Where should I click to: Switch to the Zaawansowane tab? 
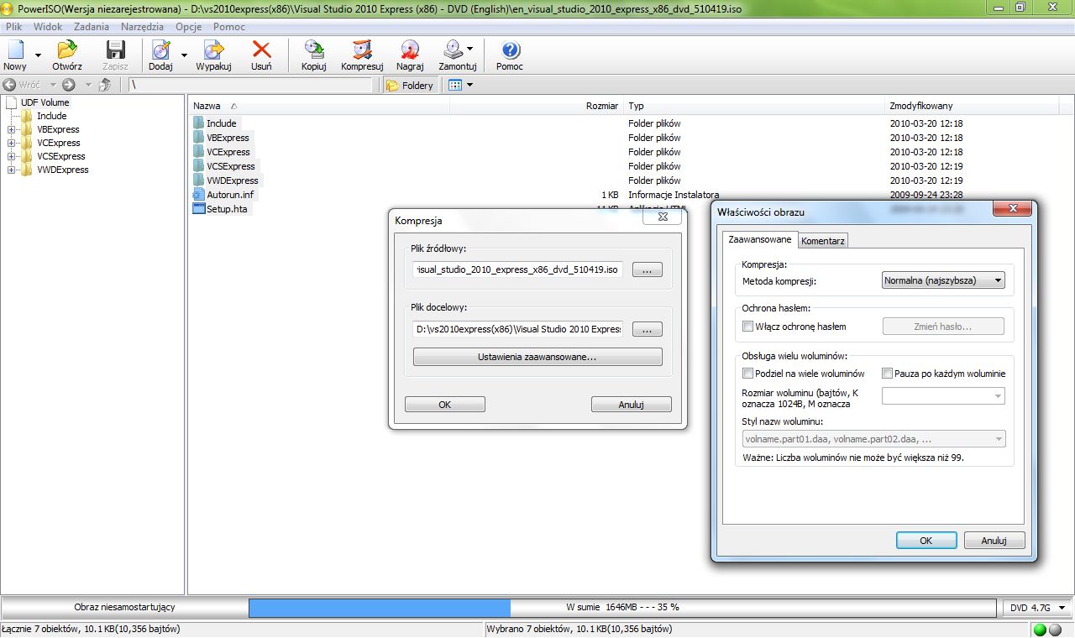pyautogui.click(x=760, y=239)
